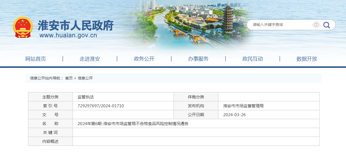Click the 关键词 label cell
The image size is (346, 152).
(50, 133)
